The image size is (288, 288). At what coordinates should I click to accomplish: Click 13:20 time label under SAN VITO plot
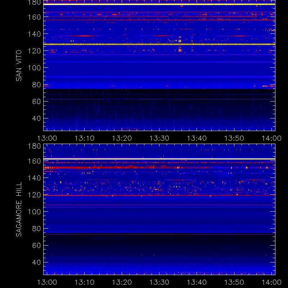(x=122, y=138)
